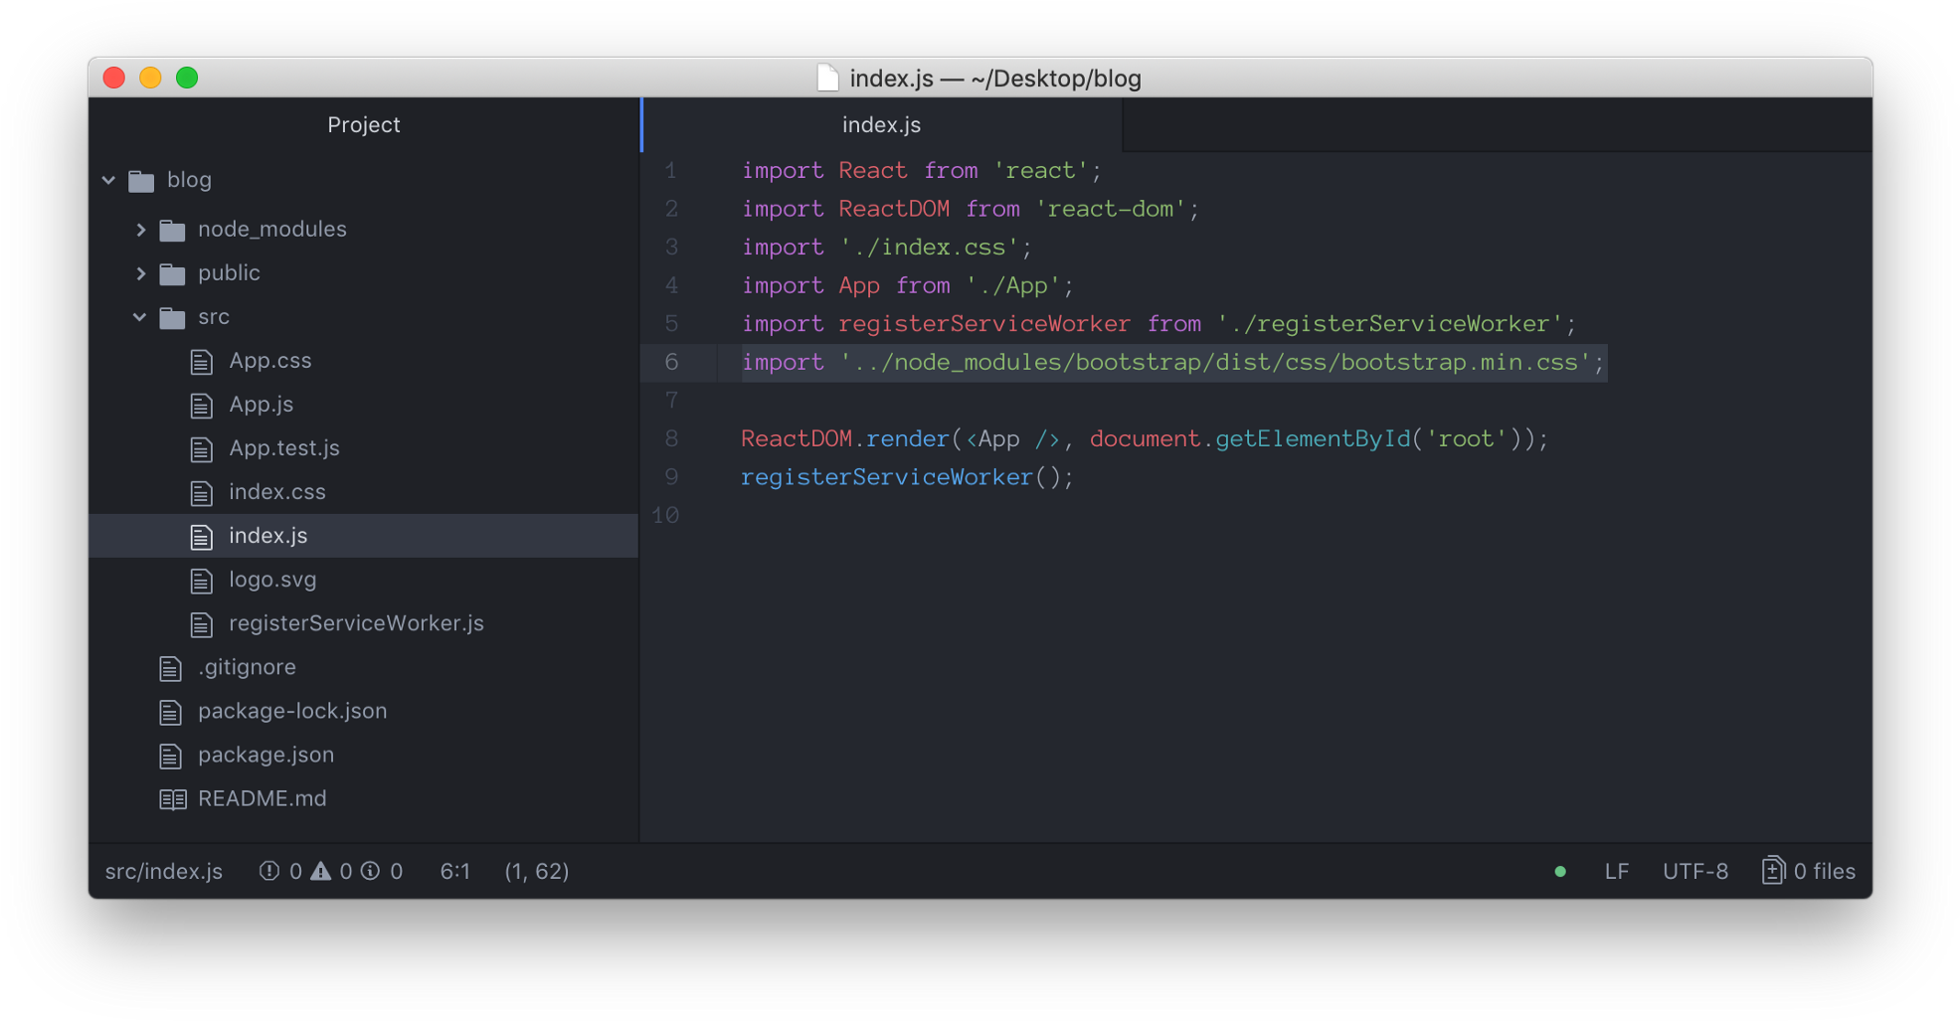
Task: Click the Project panel header
Action: coord(363,124)
